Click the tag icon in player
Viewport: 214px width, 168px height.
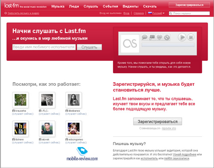[152, 37]
